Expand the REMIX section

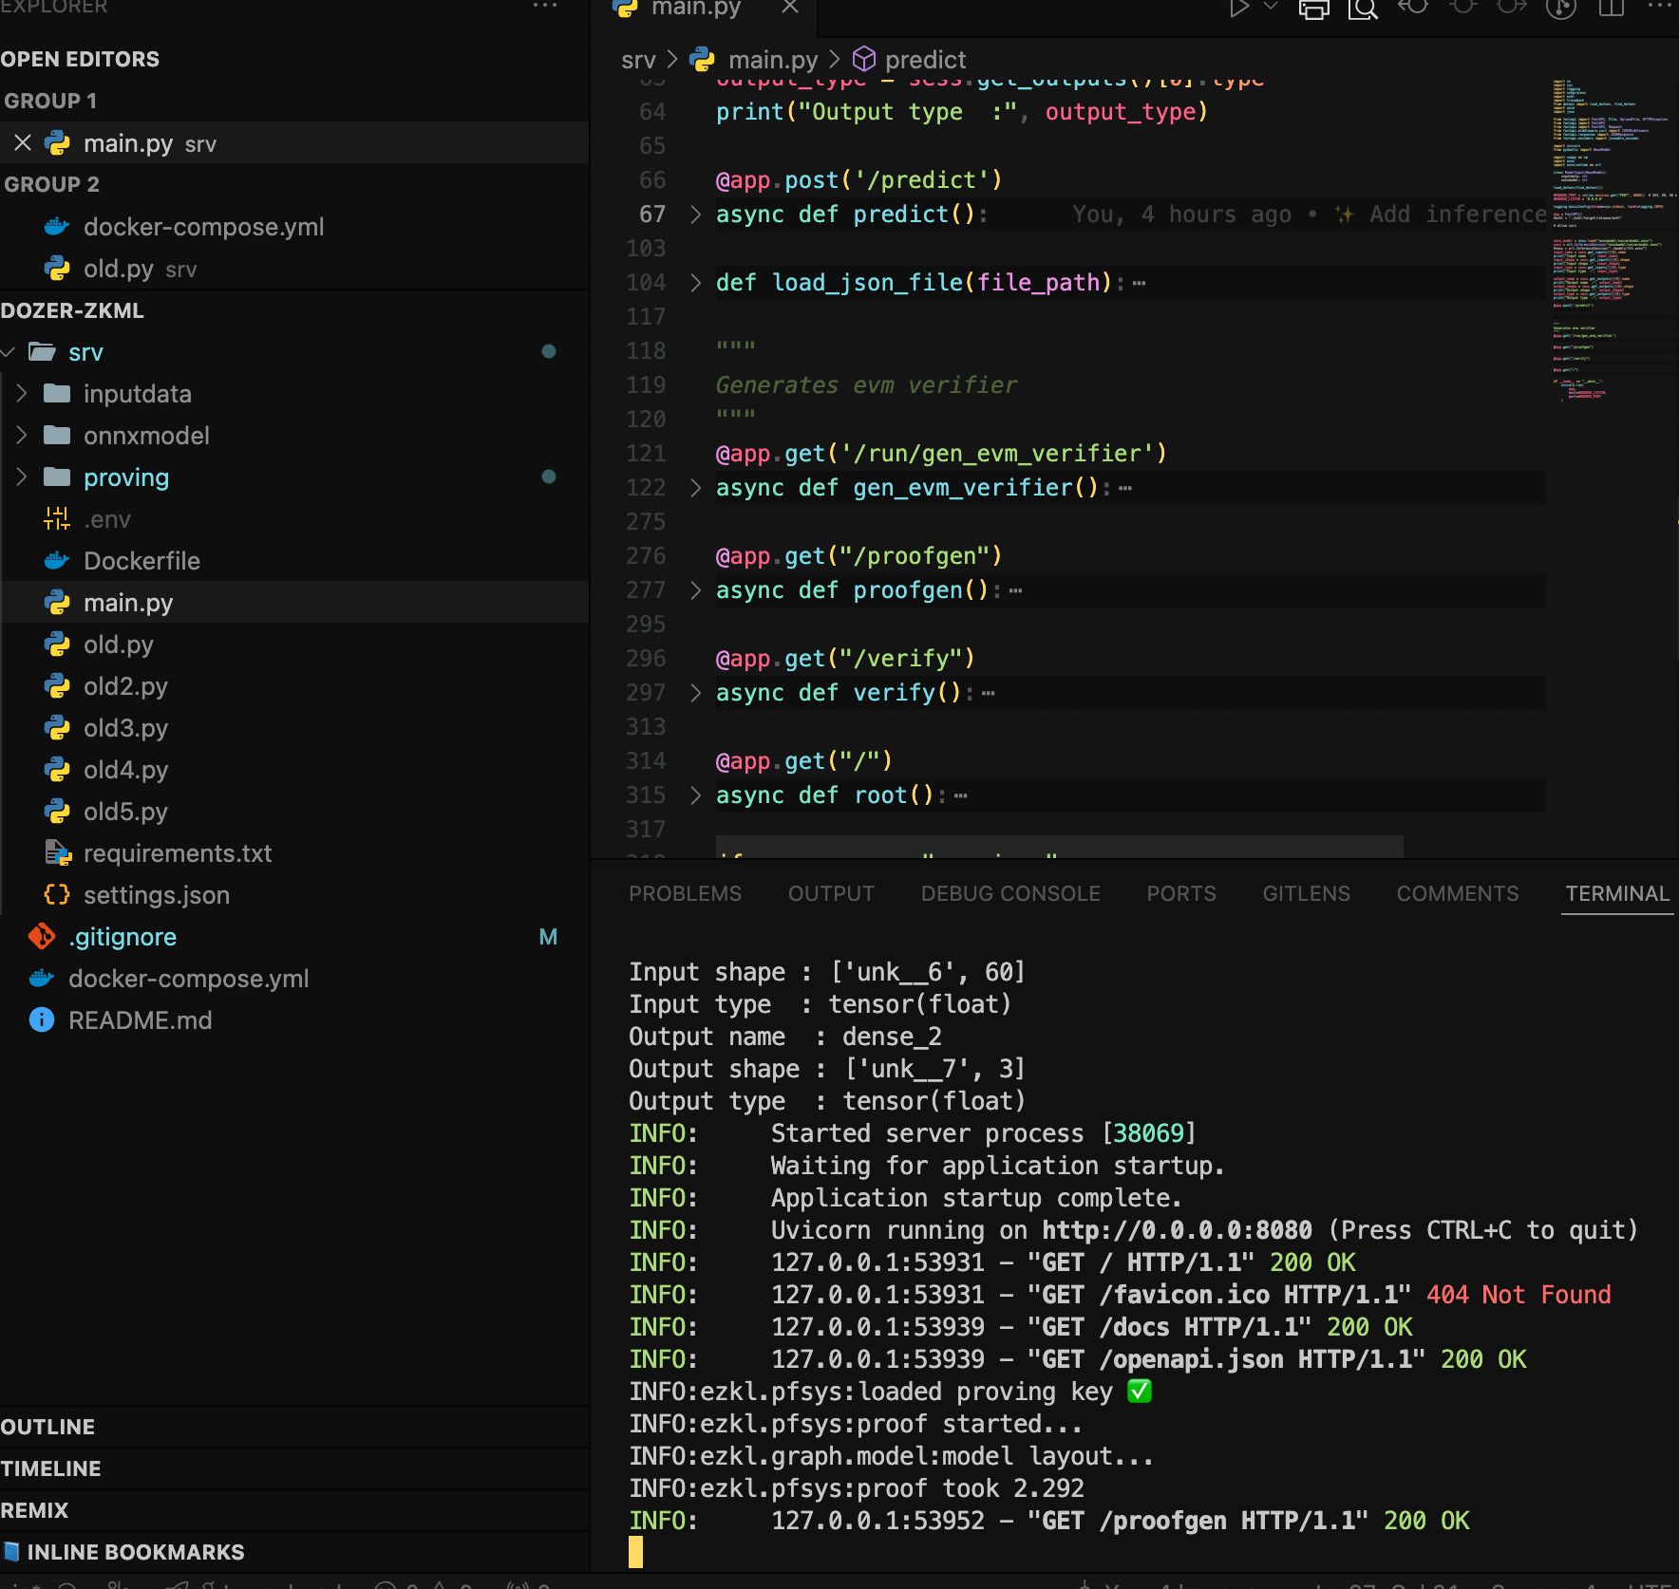34,1510
